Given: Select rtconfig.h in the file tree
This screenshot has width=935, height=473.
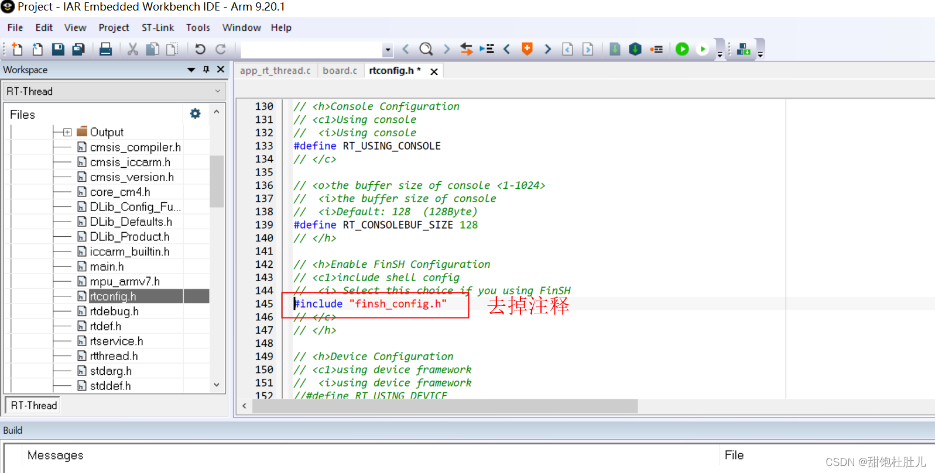Looking at the screenshot, I should point(113,296).
